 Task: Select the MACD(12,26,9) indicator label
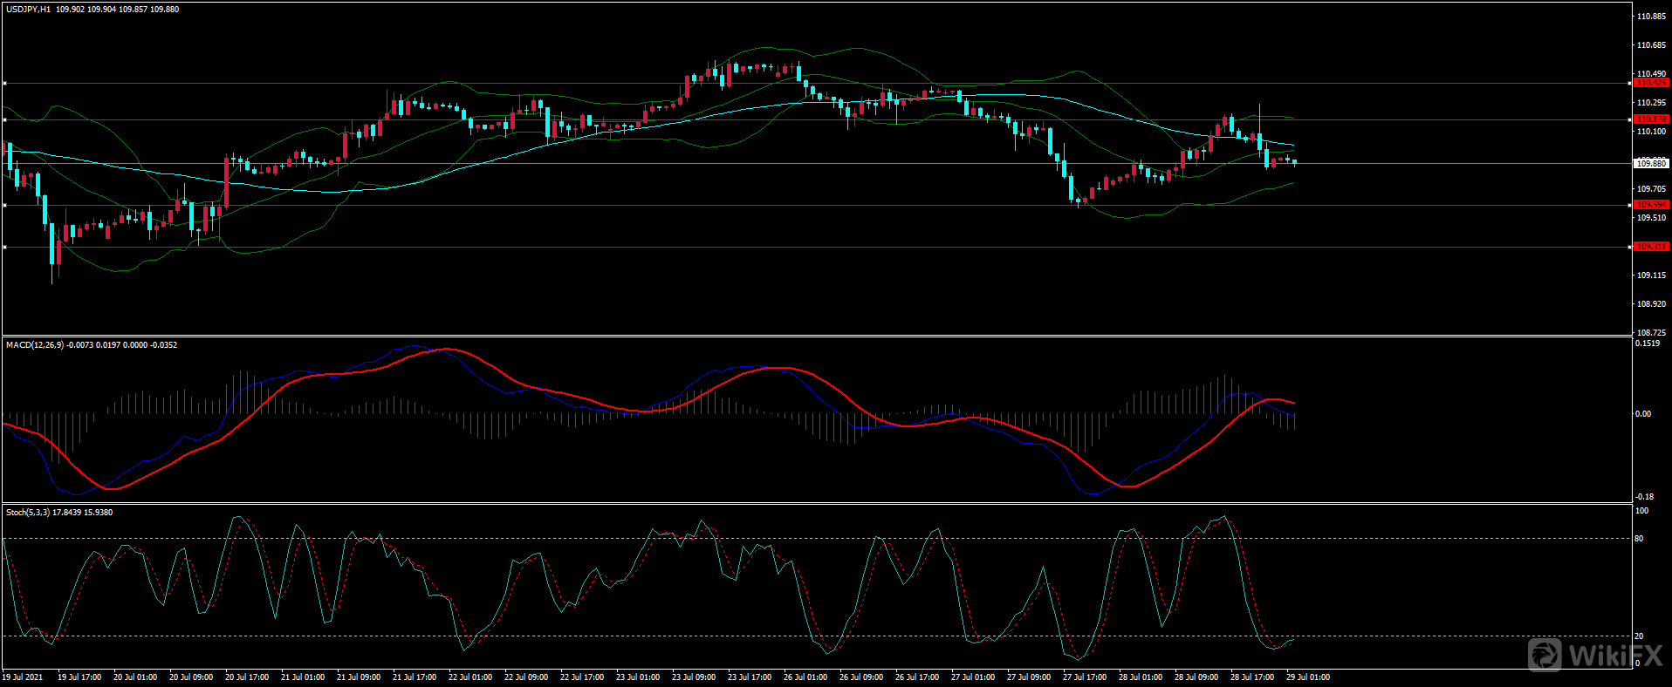point(35,345)
